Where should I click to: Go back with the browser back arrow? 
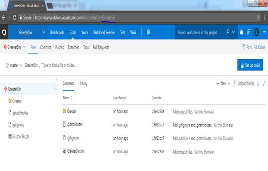click(4, 18)
